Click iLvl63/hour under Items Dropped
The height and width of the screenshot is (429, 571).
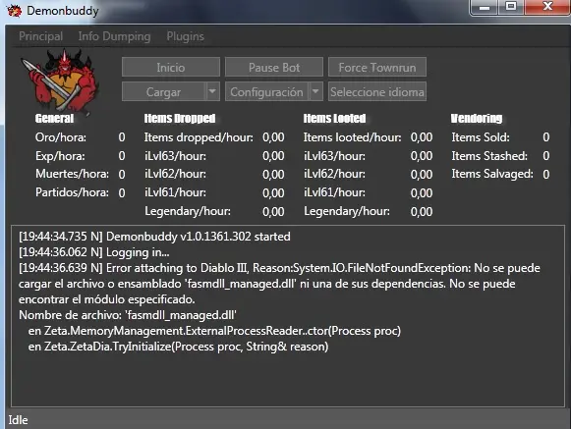pyautogui.click(x=175, y=156)
